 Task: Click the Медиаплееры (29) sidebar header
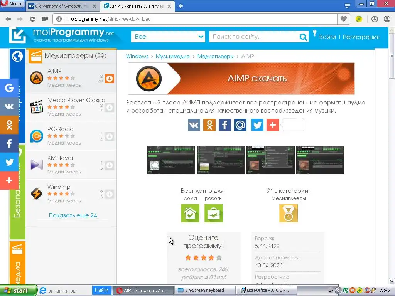(71, 56)
